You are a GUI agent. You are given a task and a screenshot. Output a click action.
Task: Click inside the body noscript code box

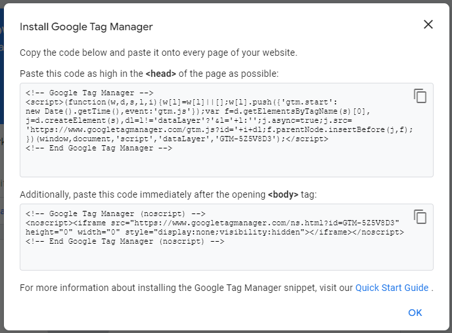pyautogui.click(x=226, y=237)
